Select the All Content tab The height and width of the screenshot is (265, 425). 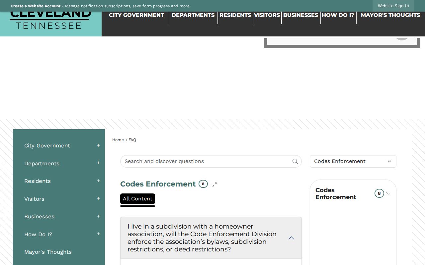click(137, 199)
